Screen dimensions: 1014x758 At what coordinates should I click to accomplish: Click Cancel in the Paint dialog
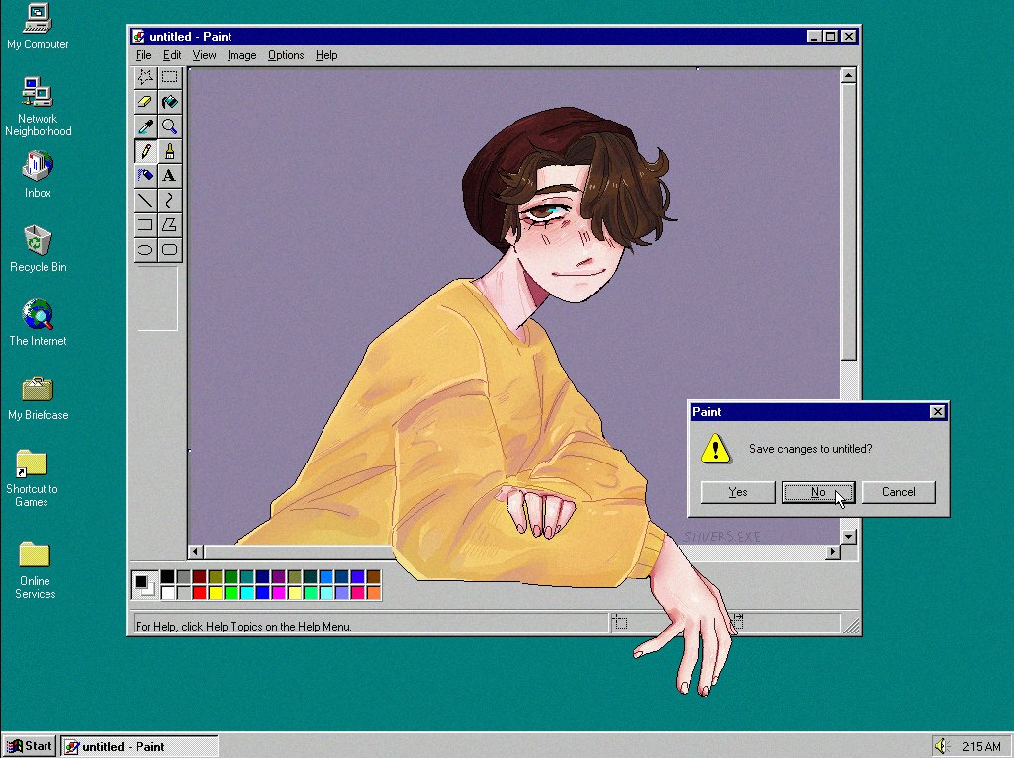(899, 492)
